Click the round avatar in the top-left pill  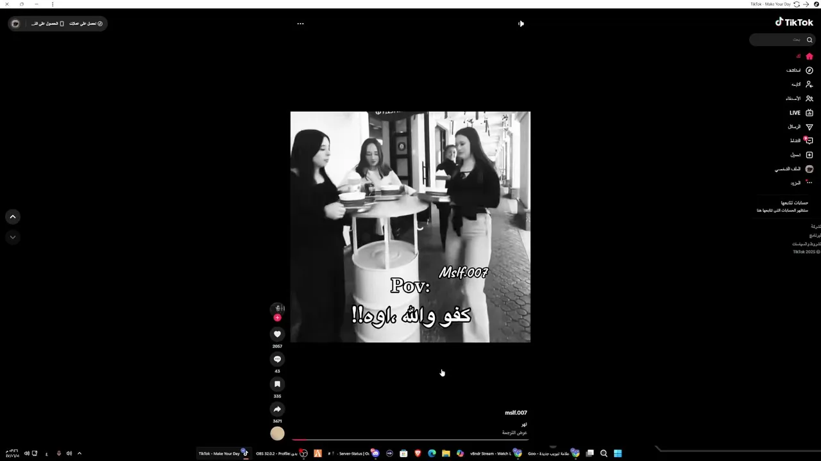(15, 24)
